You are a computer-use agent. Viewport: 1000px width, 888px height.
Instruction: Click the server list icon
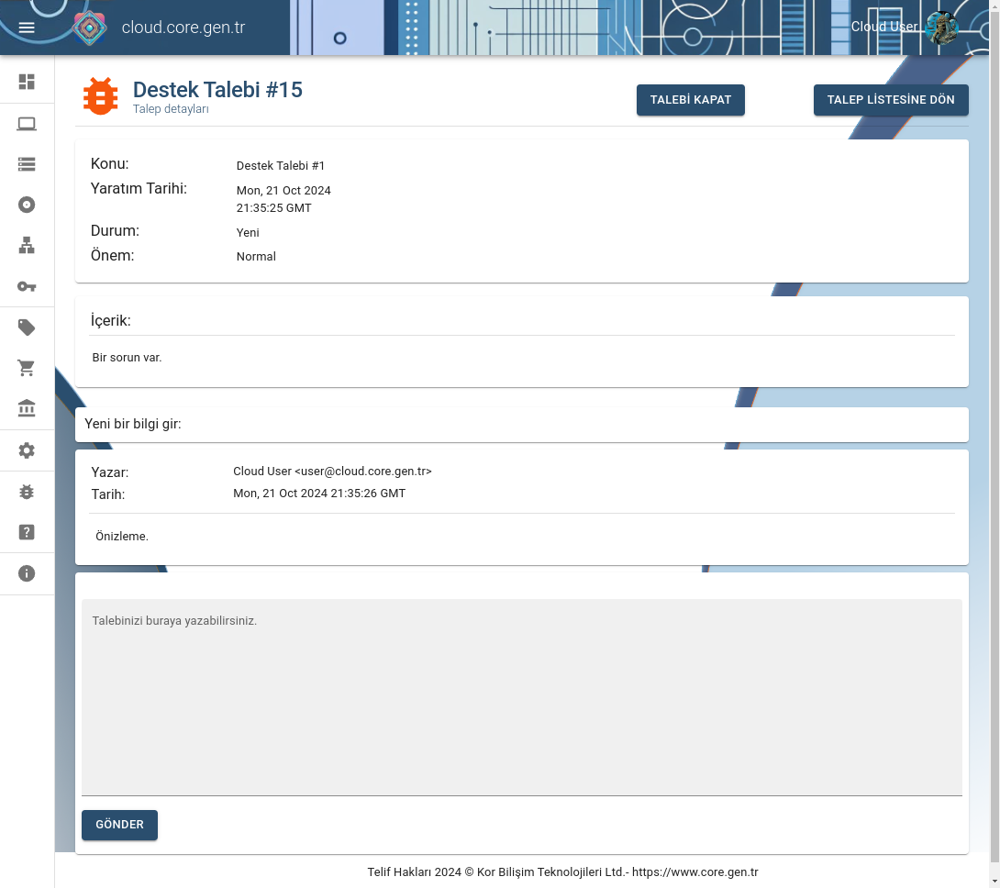[x=27, y=163]
